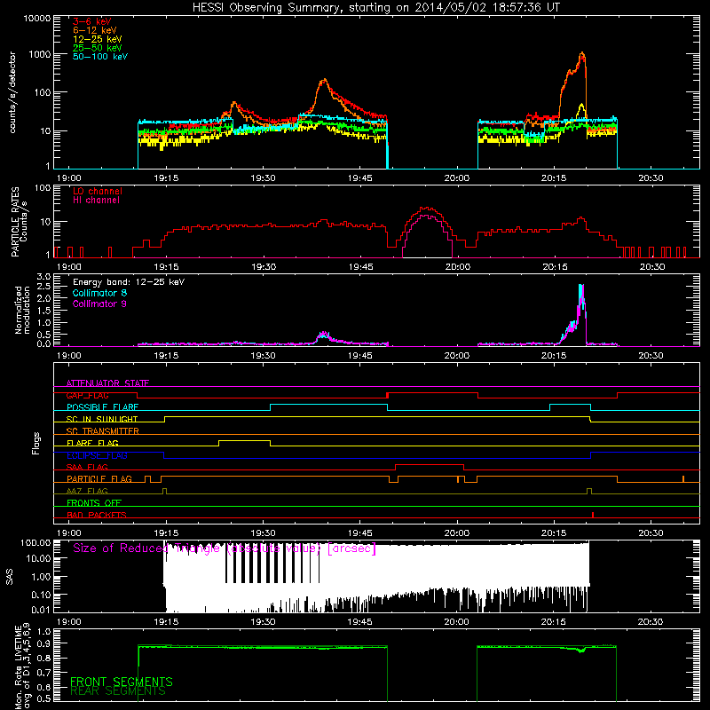Click the SAA_FLAG label
Viewport: 710px width, 710px height.
point(87,467)
